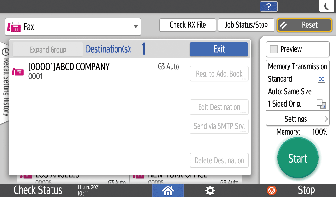
Task: Click the 1 Sided Orig. page icon
Action: pos(321,104)
